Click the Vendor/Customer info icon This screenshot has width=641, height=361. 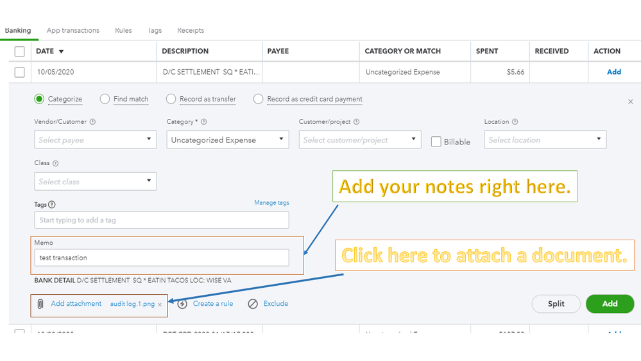click(93, 121)
